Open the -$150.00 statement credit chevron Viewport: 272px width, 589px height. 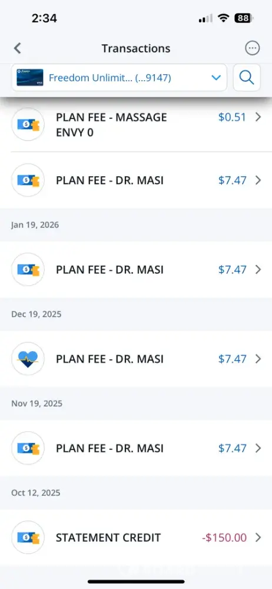click(258, 538)
